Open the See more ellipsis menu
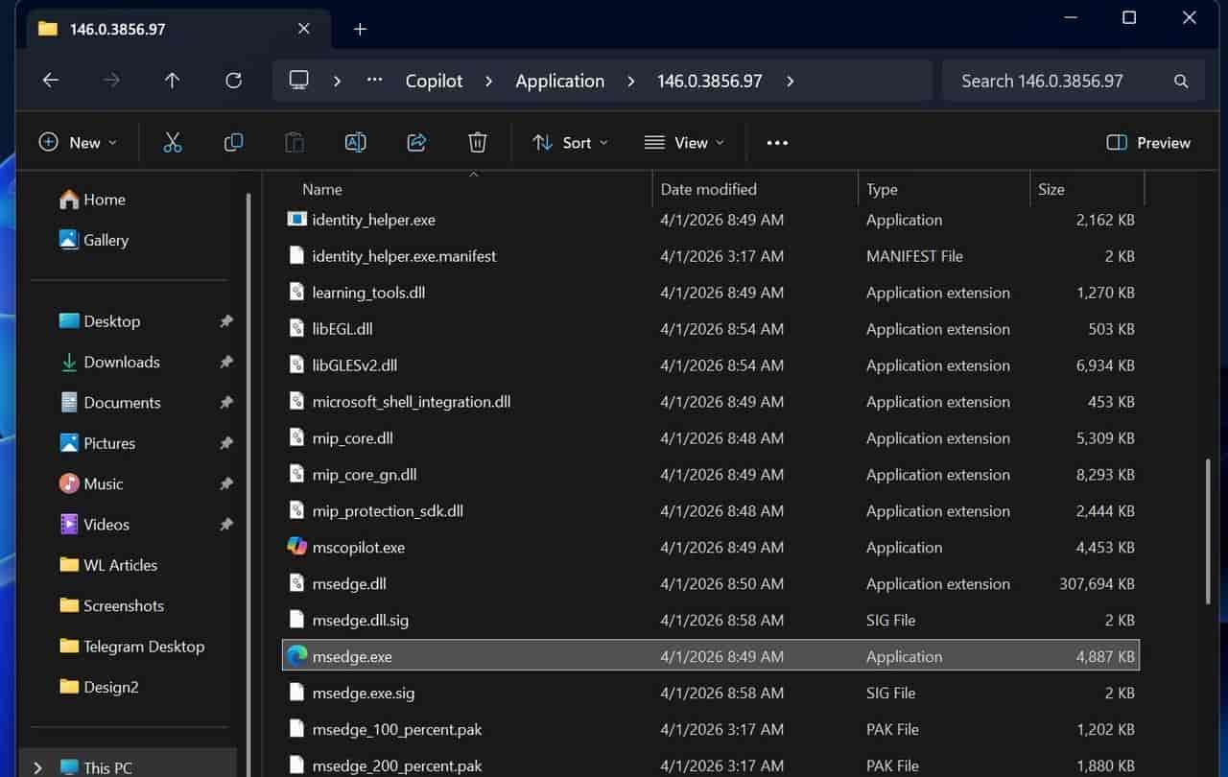The height and width of the screenshot is (777, 1228). click(777, 143)
